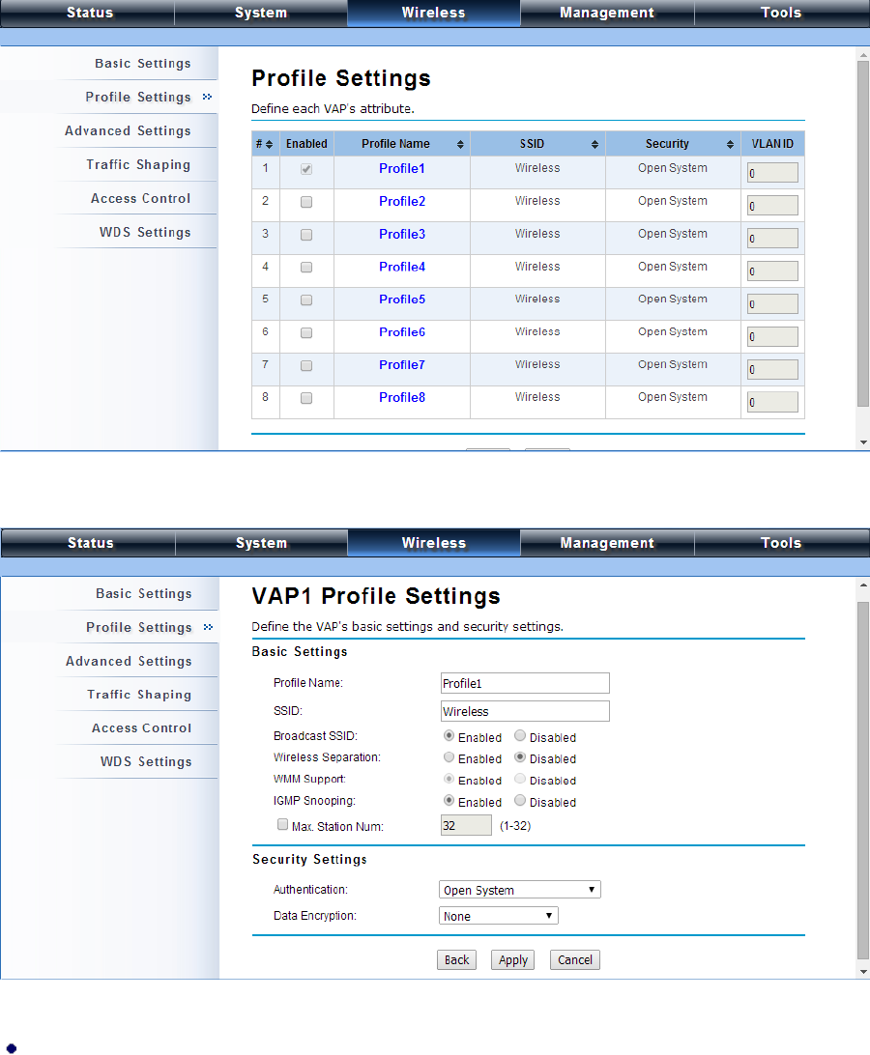Select Broadcast SSID Enabled radio
Screen dimensions: 870x1055
point(449,736)
